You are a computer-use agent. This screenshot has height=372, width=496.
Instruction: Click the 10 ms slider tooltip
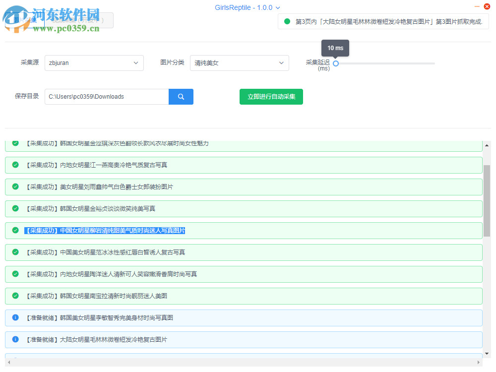pos(335,48)
